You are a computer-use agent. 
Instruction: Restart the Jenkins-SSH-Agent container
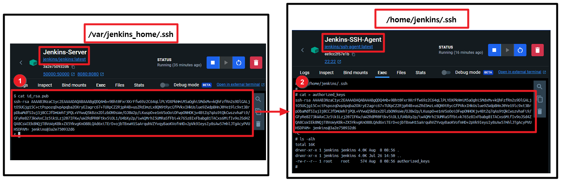tap(520, 50)
